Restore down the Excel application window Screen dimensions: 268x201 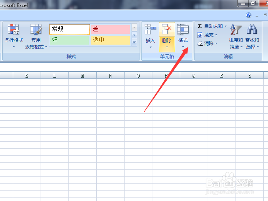point(253,3)
